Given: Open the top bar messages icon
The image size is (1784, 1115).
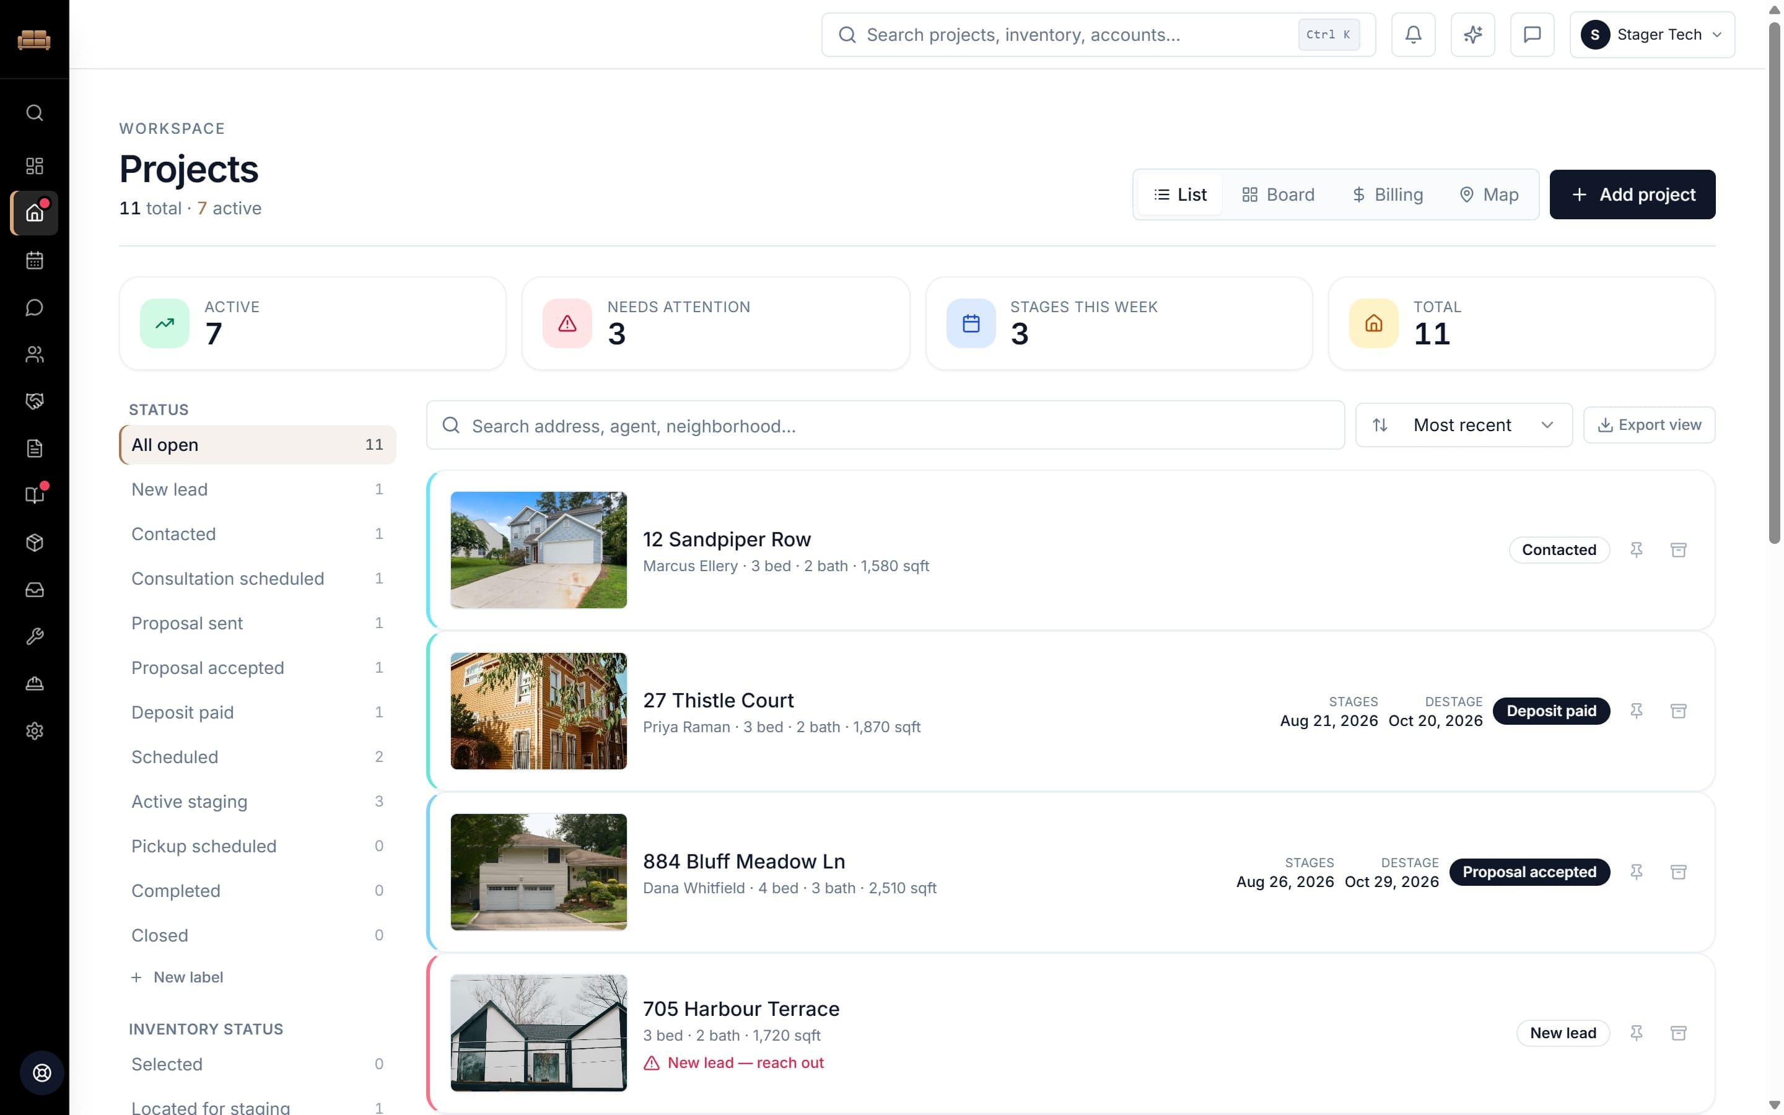Looking at the screenshot, I should click(1532, 35).
